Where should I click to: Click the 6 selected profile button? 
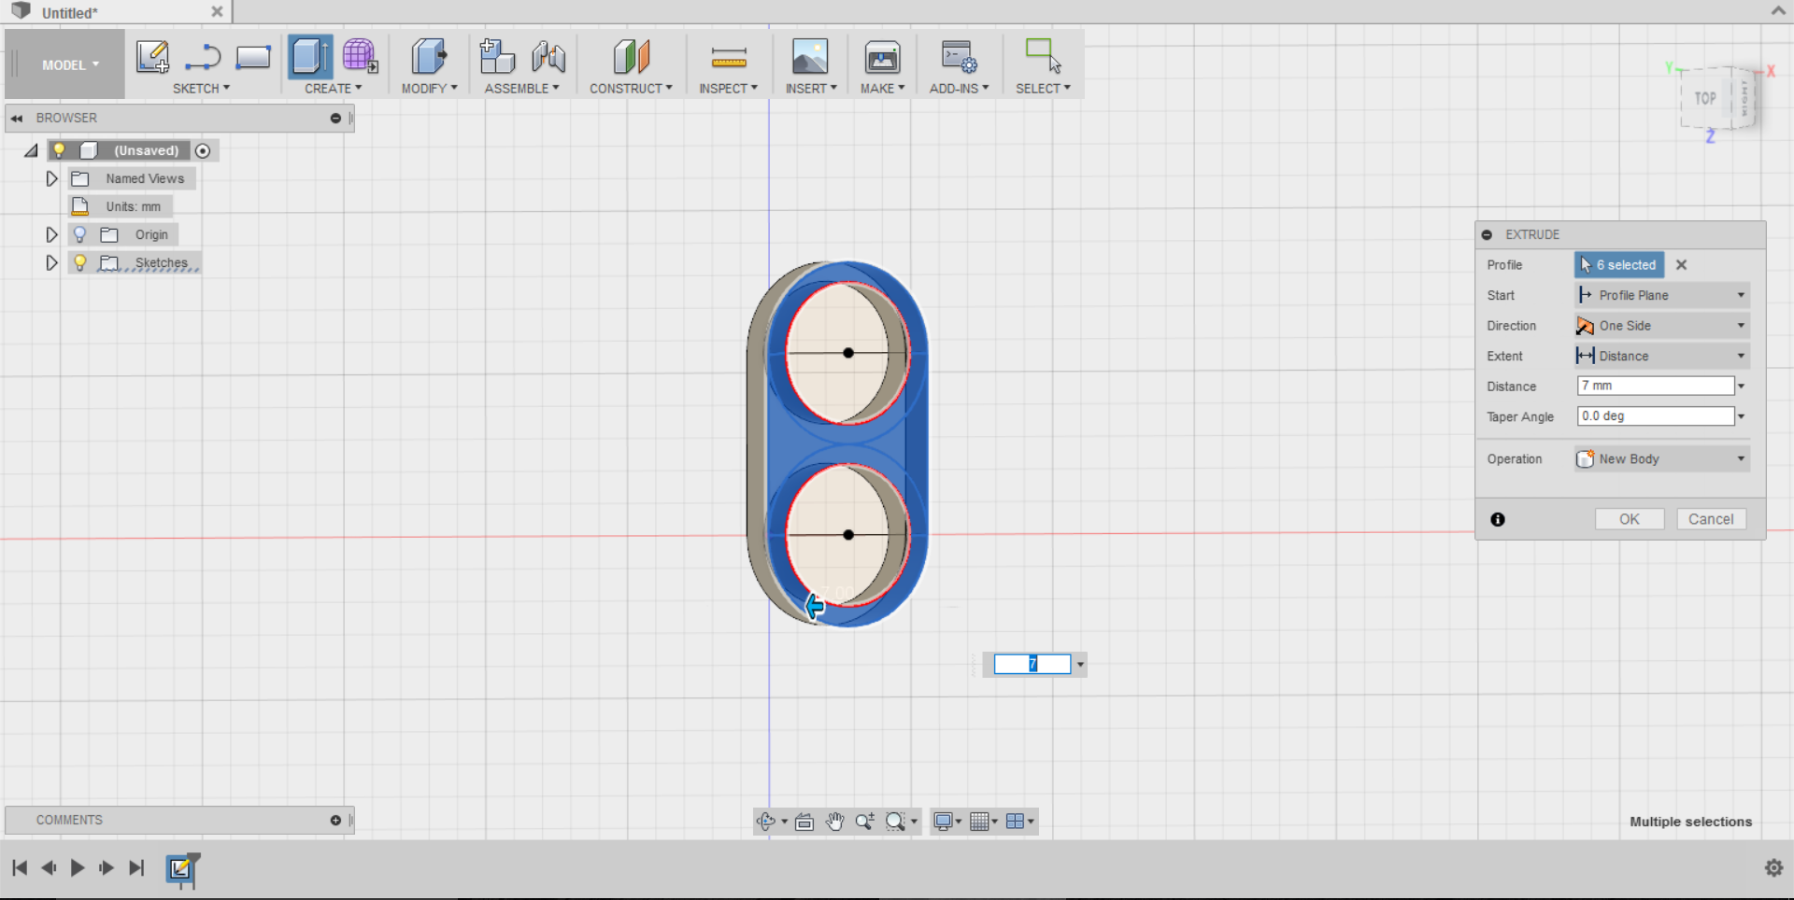click(1619, 265)
